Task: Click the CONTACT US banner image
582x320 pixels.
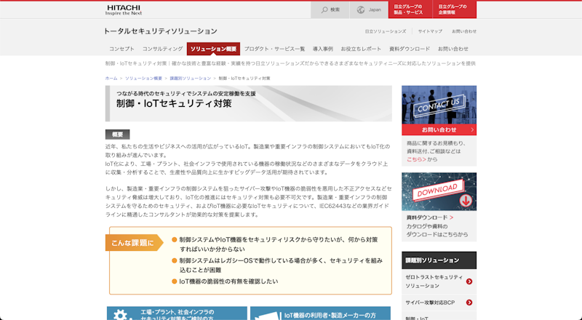Action: click(439, 105)
